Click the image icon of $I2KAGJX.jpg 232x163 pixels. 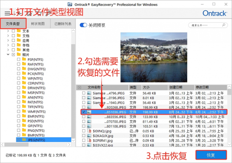[x=89, y=136]
